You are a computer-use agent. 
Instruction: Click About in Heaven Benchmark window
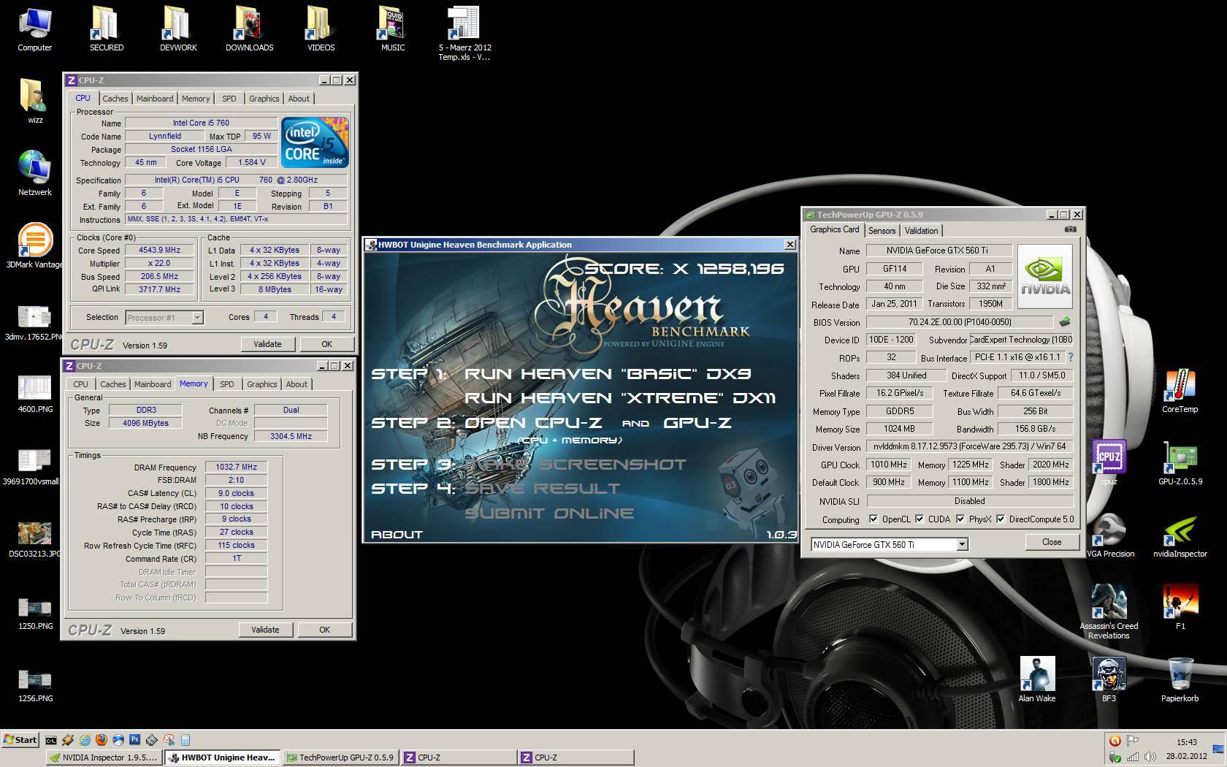click(397, 535)
